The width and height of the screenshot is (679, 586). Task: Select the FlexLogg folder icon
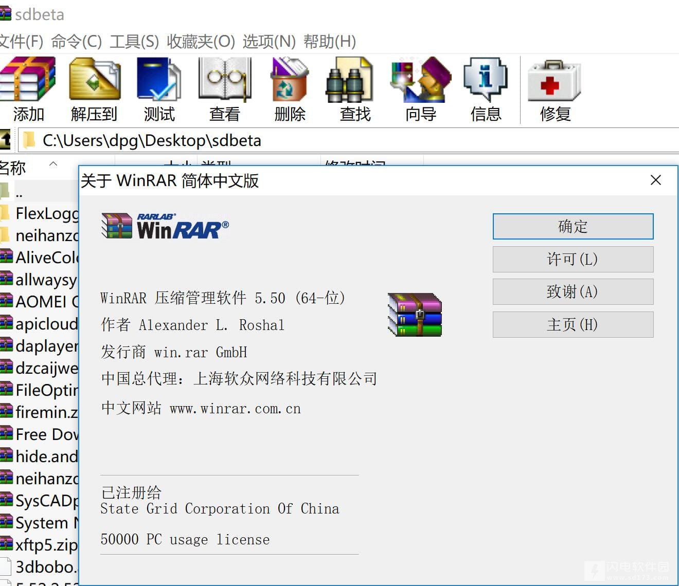point(5,213)
